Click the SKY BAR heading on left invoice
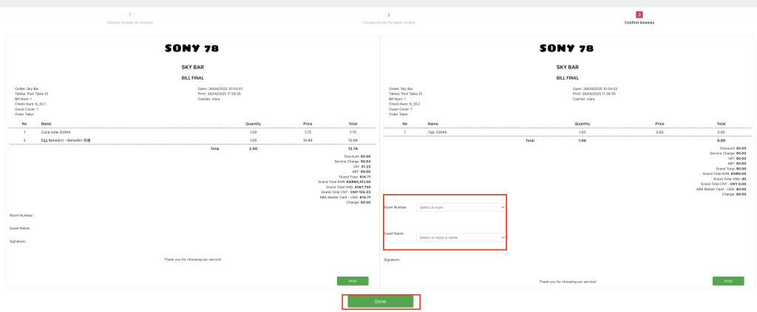Screen dimensions: 757x312 click(192, 67)
